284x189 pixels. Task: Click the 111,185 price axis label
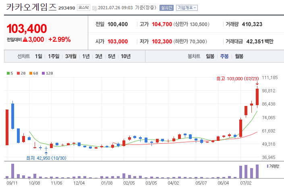pos(269,77)
